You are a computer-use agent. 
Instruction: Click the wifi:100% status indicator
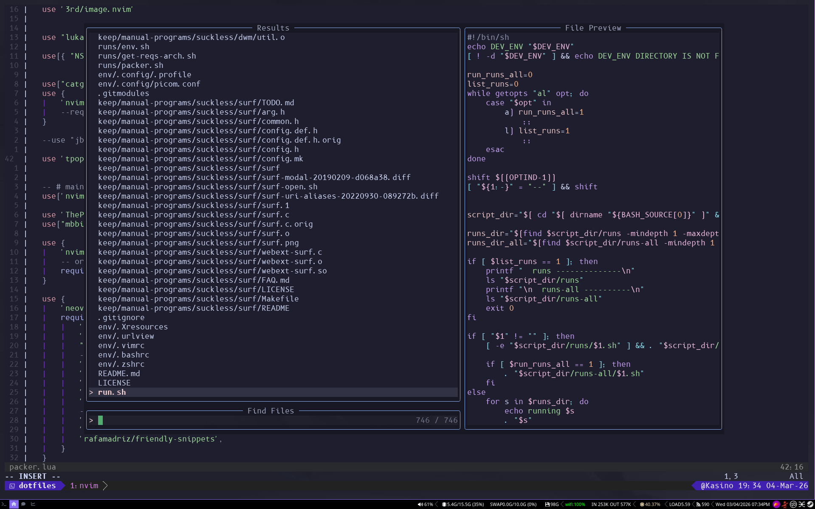(575, 504)
